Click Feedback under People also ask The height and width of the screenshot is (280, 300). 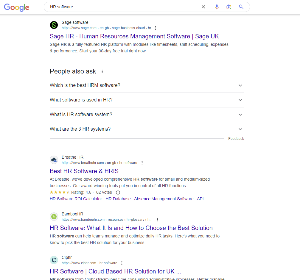pos(236,139)
